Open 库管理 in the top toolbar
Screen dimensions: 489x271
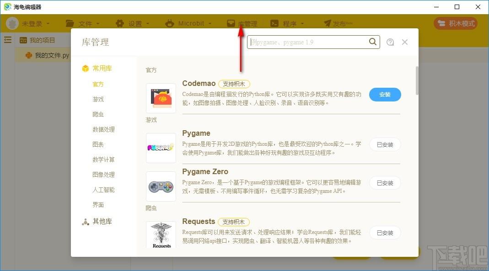point(242,23)
